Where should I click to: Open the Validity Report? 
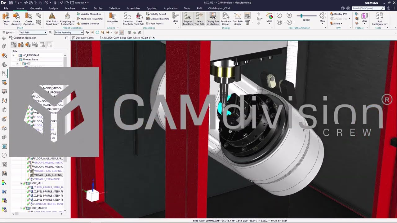coord(156,14)
